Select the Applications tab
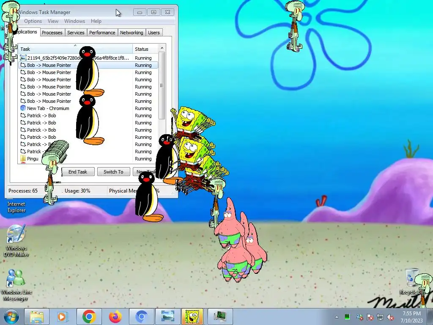 (27, 32)
